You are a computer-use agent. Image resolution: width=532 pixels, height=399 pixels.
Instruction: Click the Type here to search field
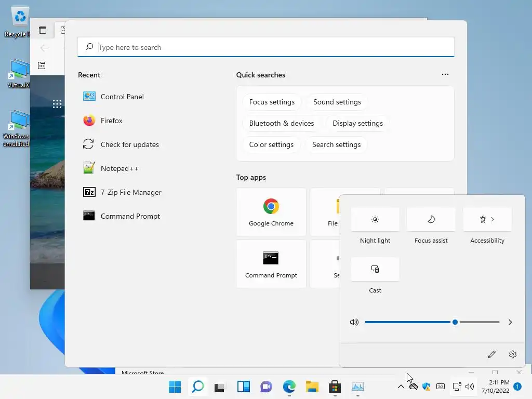point(266,47)
